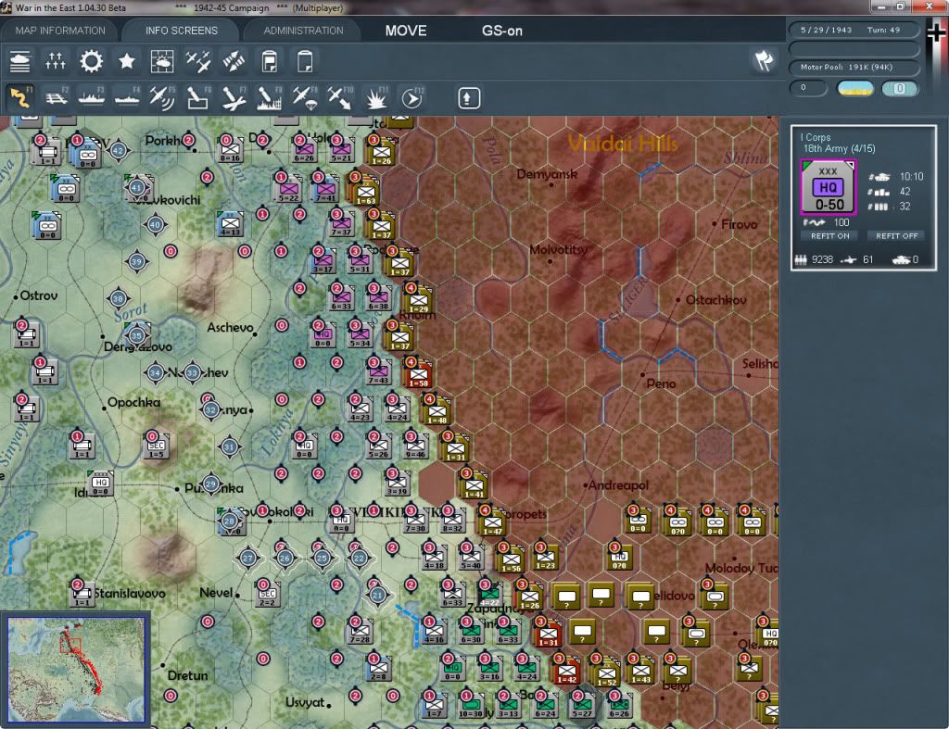
Task: Open the losses screen crosses icon
Action: coord(55,61)
